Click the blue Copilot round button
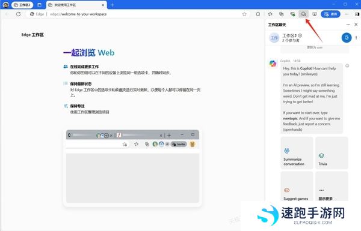 click(x=347, y=38)
